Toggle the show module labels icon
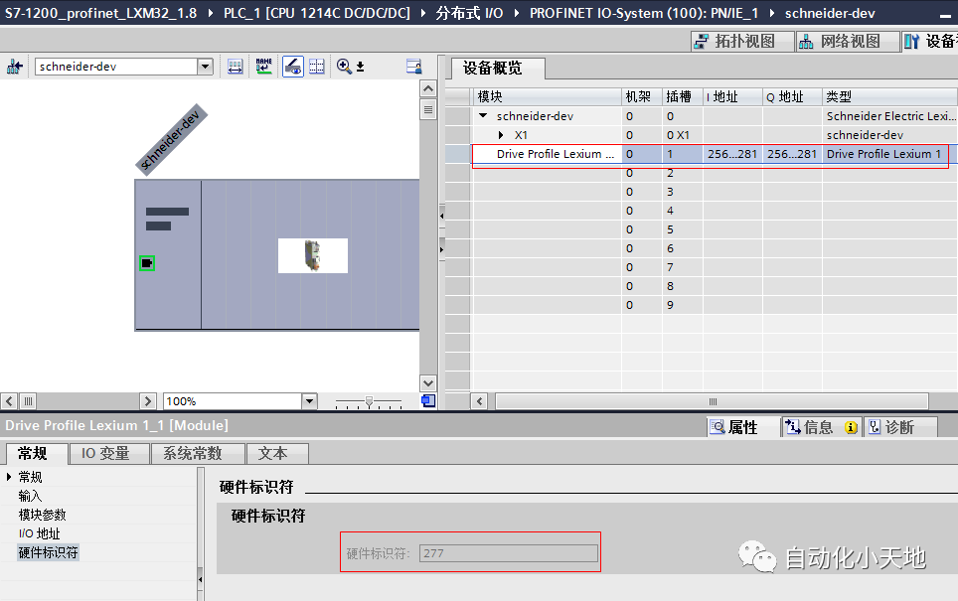 coord(293,67)
